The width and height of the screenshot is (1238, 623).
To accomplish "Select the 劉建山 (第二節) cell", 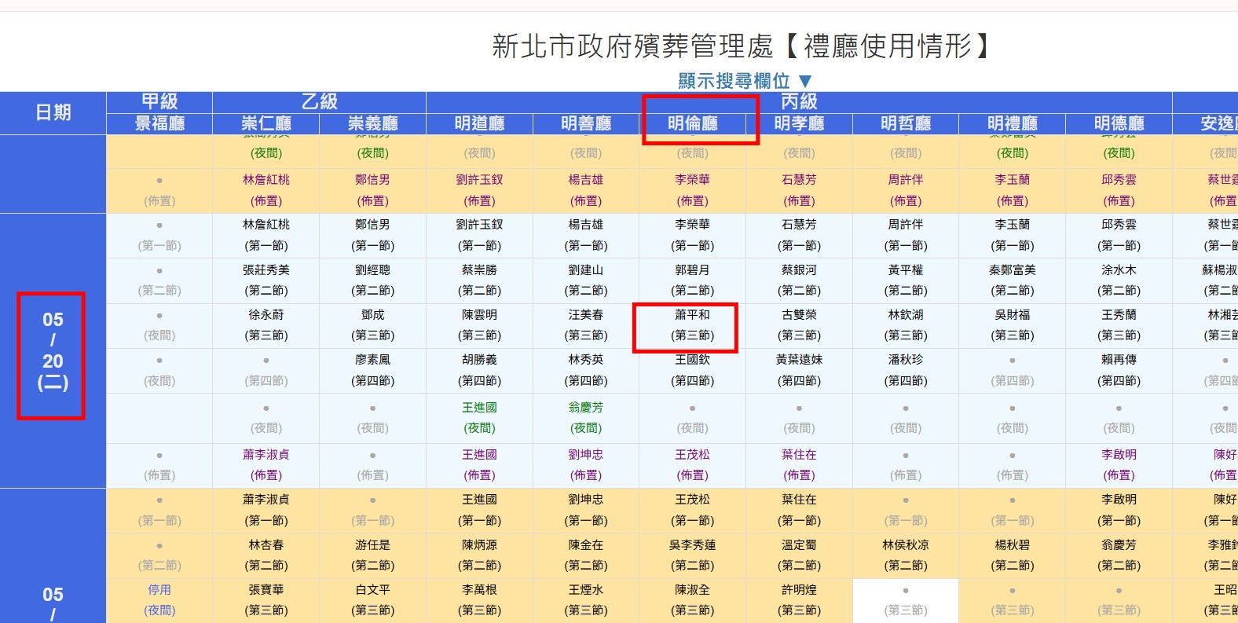I will (x=586, y=280).
